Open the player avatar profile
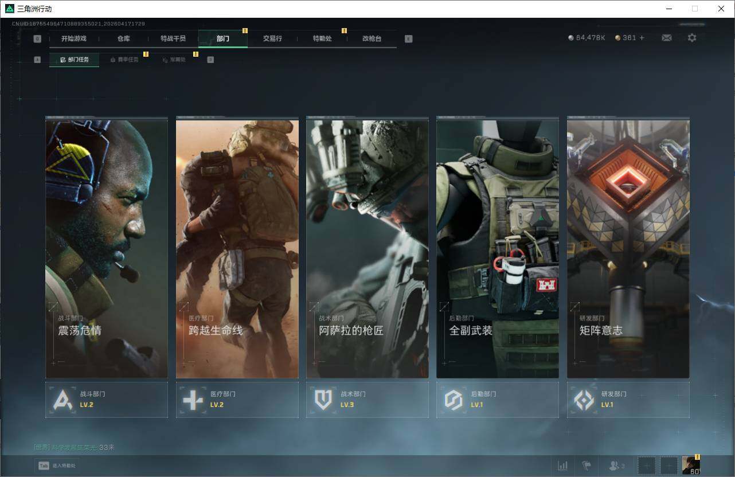The width and height of the screenshot is (735, 477). pyautogui.click(x=691, y=466)
